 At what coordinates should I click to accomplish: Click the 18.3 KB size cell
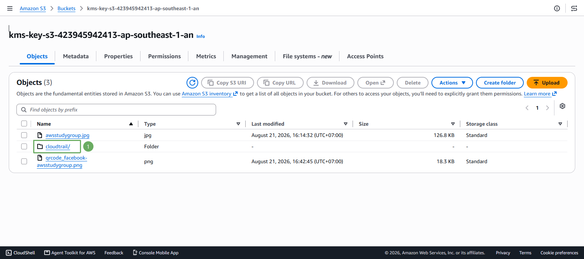tap(445, 161)
